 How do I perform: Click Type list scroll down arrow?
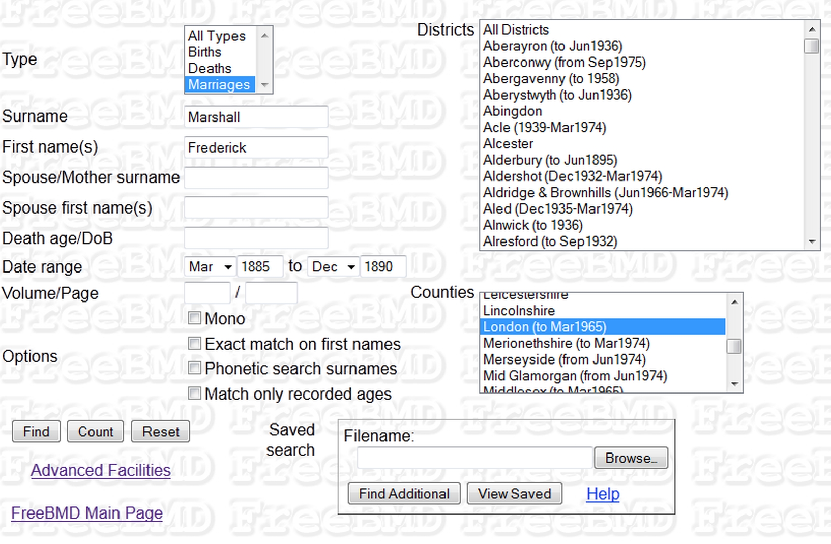pos(264,85)
